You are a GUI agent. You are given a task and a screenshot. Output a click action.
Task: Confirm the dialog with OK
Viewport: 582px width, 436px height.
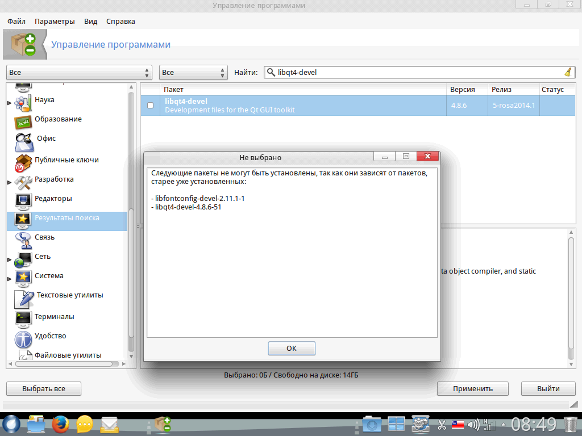tap(292, 348)
